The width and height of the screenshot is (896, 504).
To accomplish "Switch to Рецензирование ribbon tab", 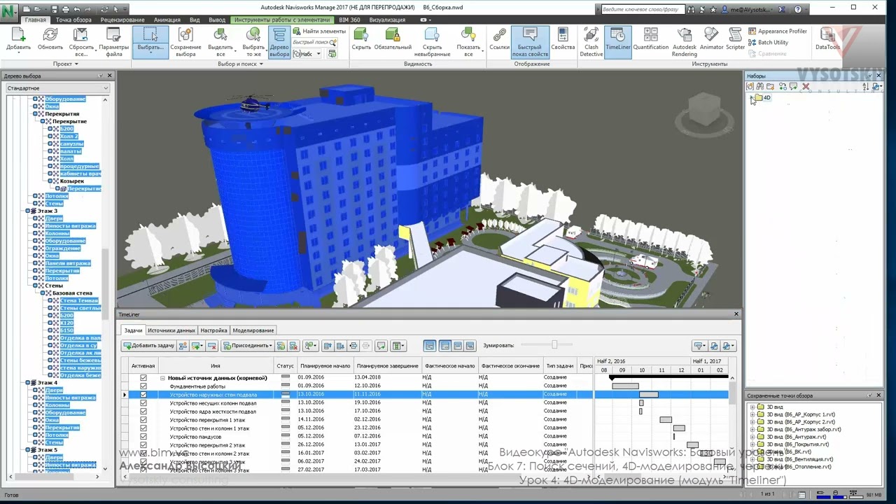I will click(122, 20).
